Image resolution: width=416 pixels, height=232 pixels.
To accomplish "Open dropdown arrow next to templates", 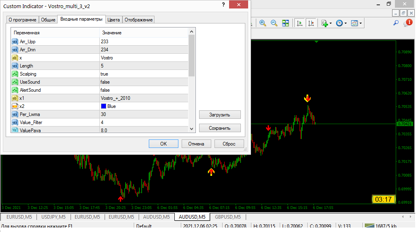I will tap(360, 23).
